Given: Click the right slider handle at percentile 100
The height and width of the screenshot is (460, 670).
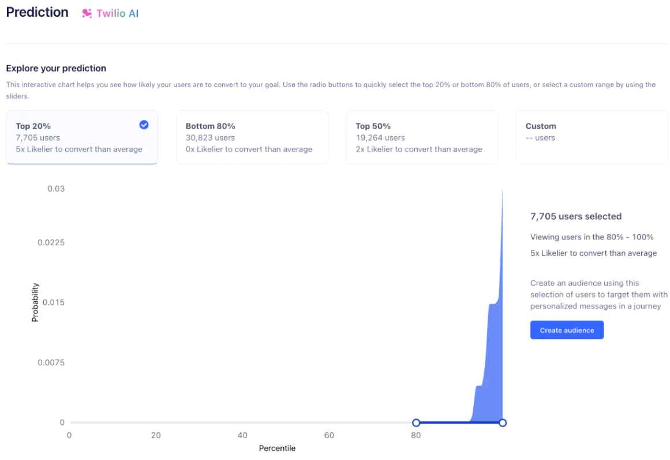Looking at the screenshot, I should [503, 423].
